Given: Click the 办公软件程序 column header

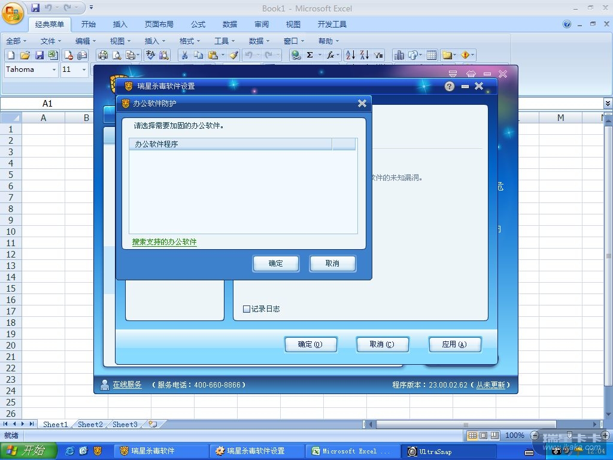Looking at the screenshot, I should [x=230, y=144].
